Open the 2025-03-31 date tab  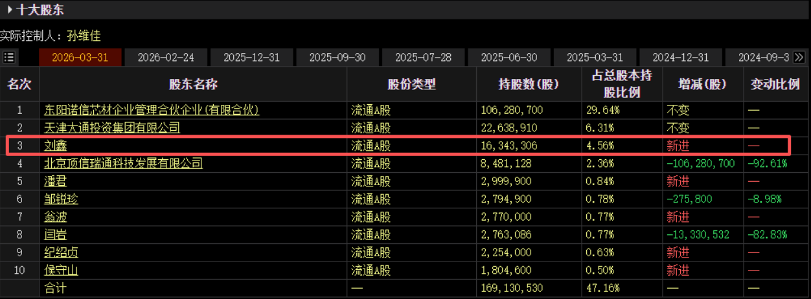tap(595, 57)
